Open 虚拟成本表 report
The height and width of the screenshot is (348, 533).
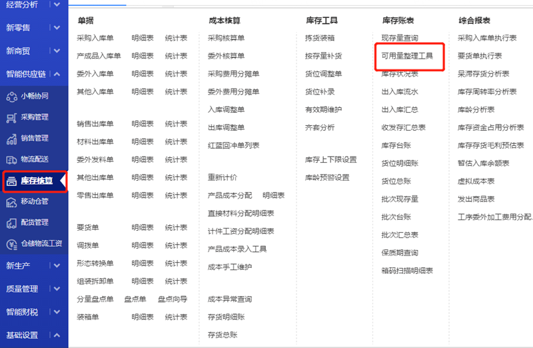[x=476, y=181]
